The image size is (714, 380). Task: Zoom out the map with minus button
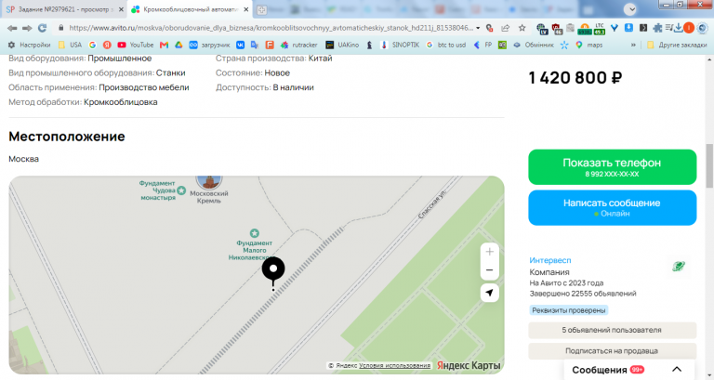coord(490,270)
